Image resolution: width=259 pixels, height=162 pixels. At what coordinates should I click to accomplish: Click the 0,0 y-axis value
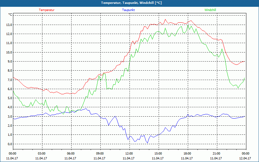point(10,144)
